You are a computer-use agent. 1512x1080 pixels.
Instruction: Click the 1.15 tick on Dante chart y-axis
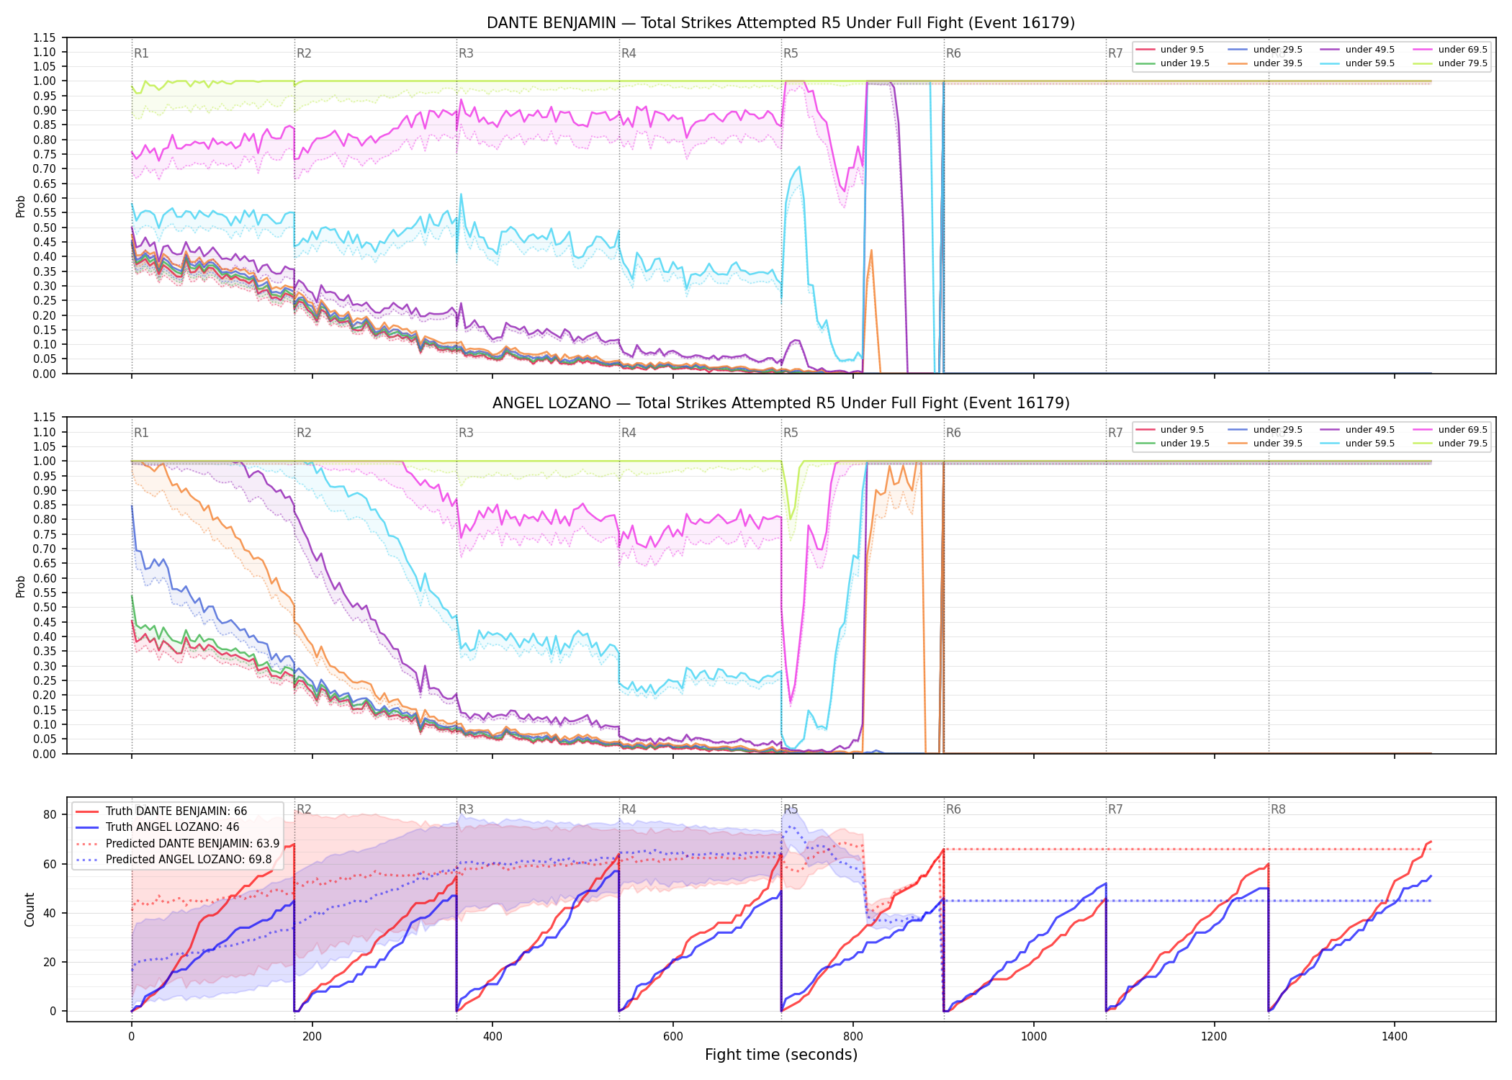coord(45,37)
